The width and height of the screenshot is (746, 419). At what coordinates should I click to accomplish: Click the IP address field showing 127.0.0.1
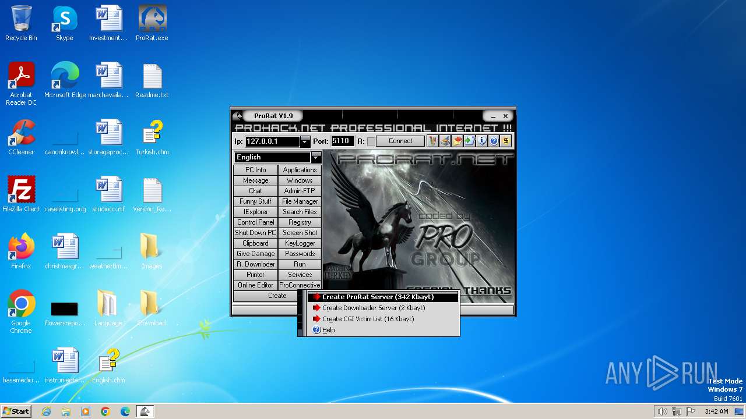[x=272, y=141]
